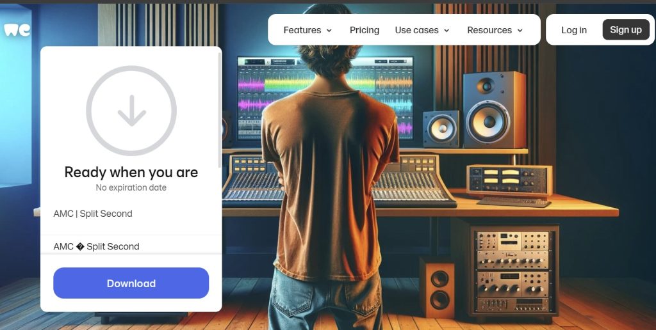Click the 'No expiration date' text

[131, 187]
